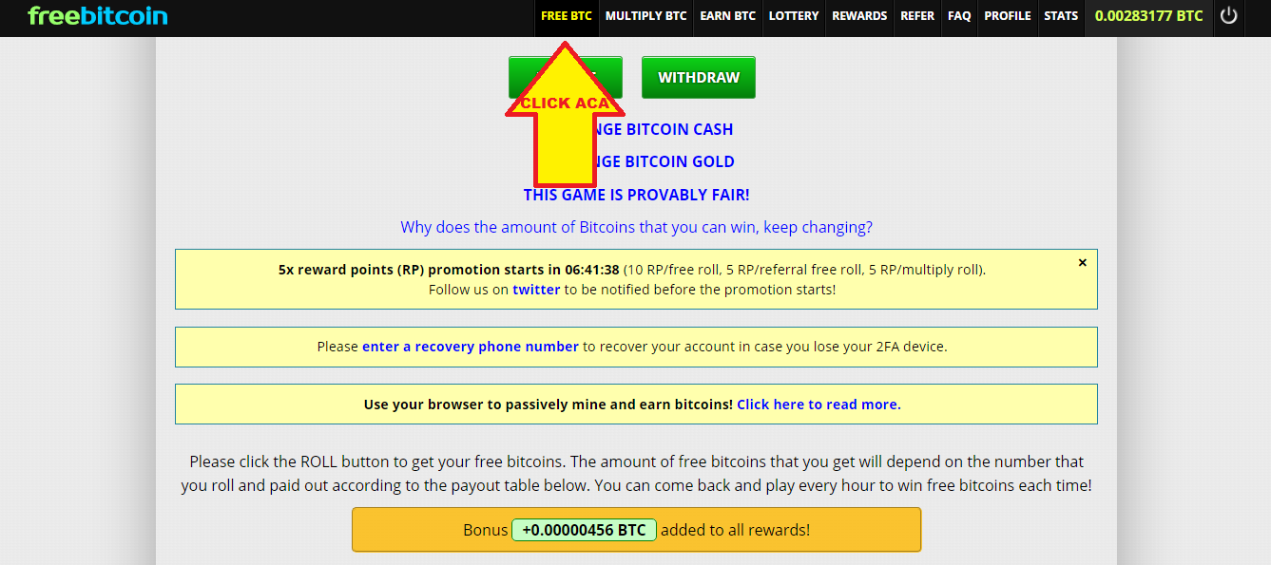1271x565 pixels.
Task: Open the STATS page
Action: tap(1061, 16)
